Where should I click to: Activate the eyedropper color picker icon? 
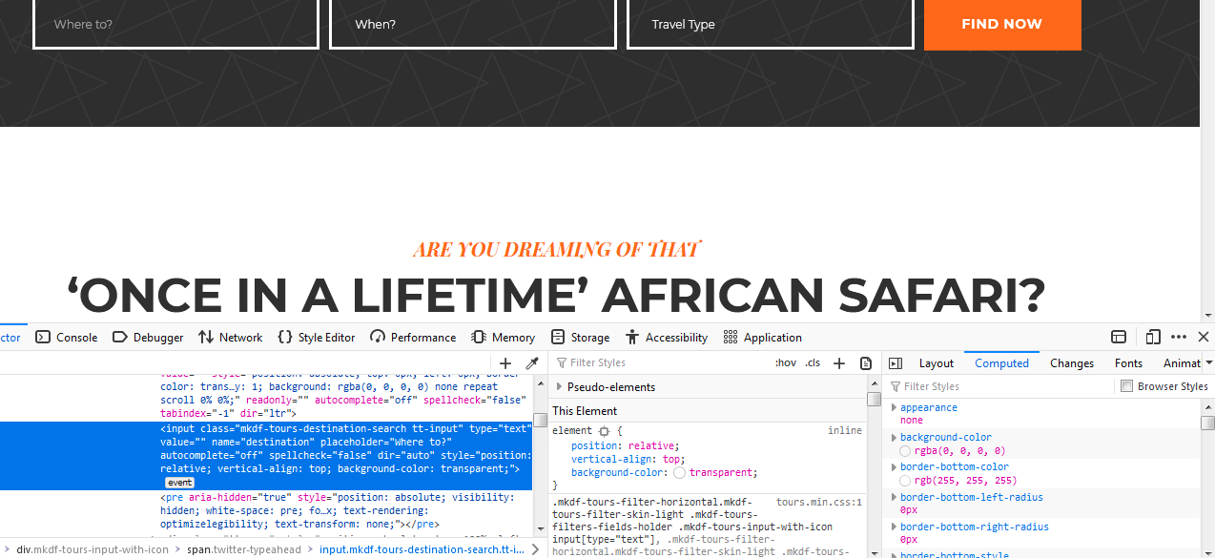(532, 362)
